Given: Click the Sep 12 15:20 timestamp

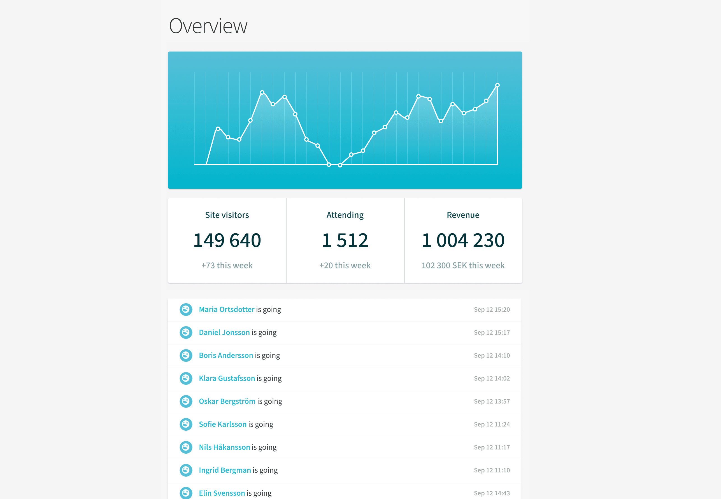Looking at the screenshot, I should 492,309.
